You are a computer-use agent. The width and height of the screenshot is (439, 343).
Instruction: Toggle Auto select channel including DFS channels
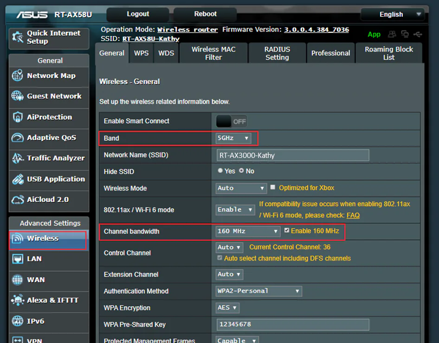click(x=220, y=257)
